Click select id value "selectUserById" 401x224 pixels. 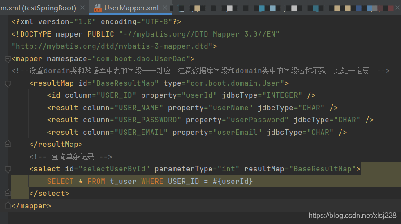[x=114, y=169]
